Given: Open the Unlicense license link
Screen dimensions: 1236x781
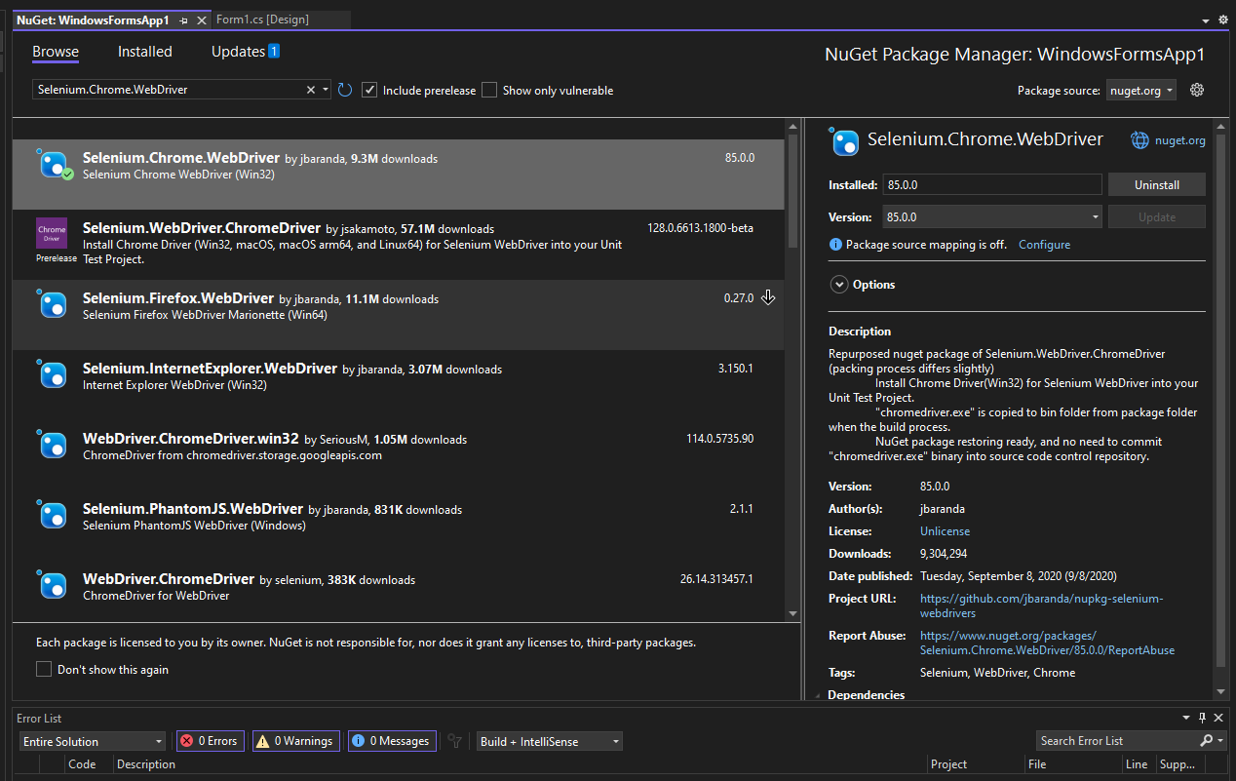Looking at the screenshot, I should click(x=945, y=531).
